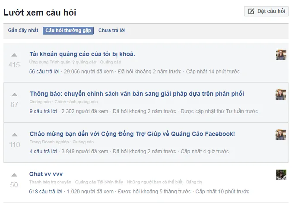
Task: Click the Đặt câu hỏi button
Action: tap(266, 11)
